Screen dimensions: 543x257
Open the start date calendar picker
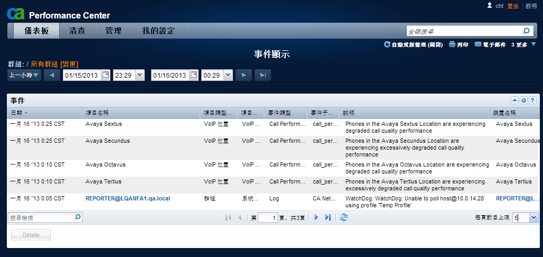click(x=106, y=75)
